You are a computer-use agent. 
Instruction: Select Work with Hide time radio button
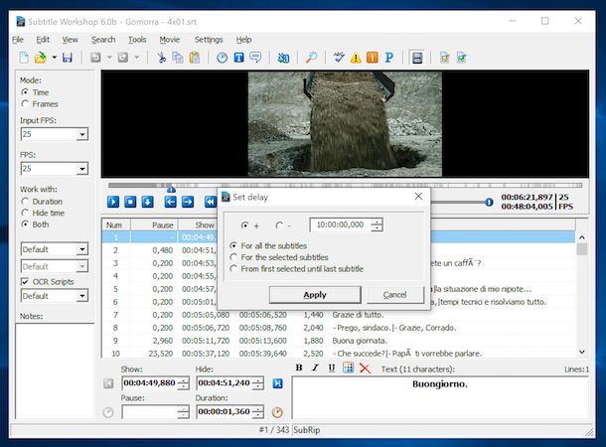[x=25, y=213]
